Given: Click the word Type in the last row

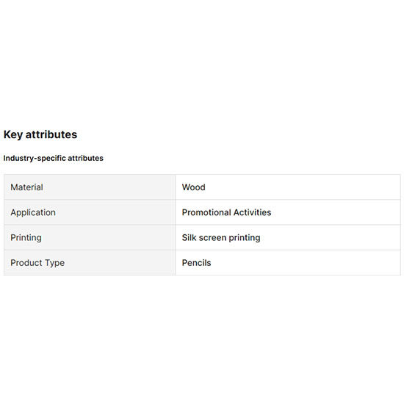Looking at the screenshot, I should click(x=54, y=263).
